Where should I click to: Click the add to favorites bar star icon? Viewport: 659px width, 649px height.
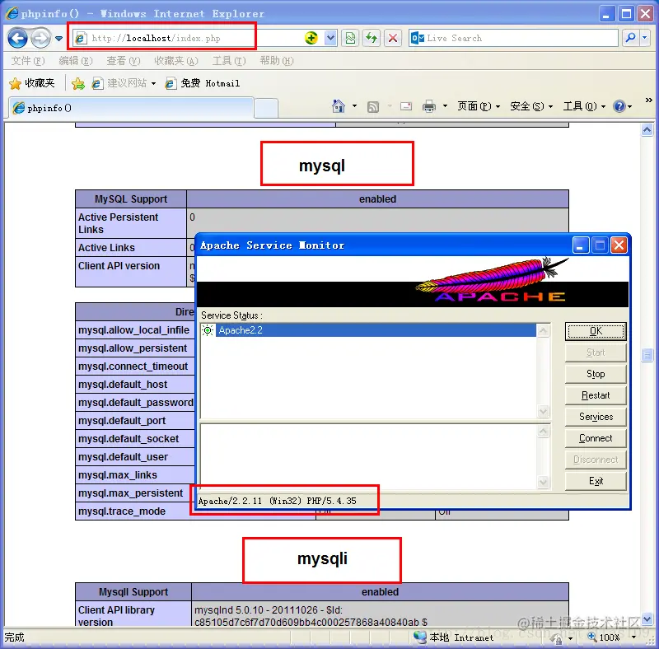click(x=78, y=84)
